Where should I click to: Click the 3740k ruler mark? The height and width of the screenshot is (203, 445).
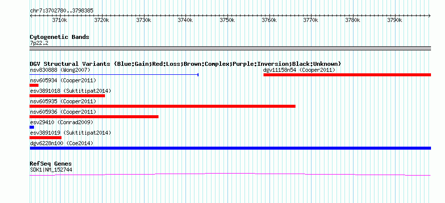pos(185,20)
